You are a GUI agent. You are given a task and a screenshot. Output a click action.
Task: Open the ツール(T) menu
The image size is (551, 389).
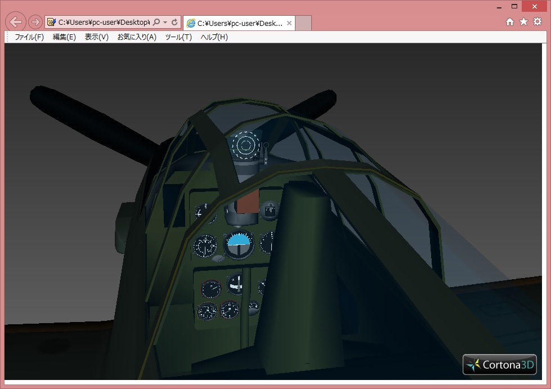178,37
